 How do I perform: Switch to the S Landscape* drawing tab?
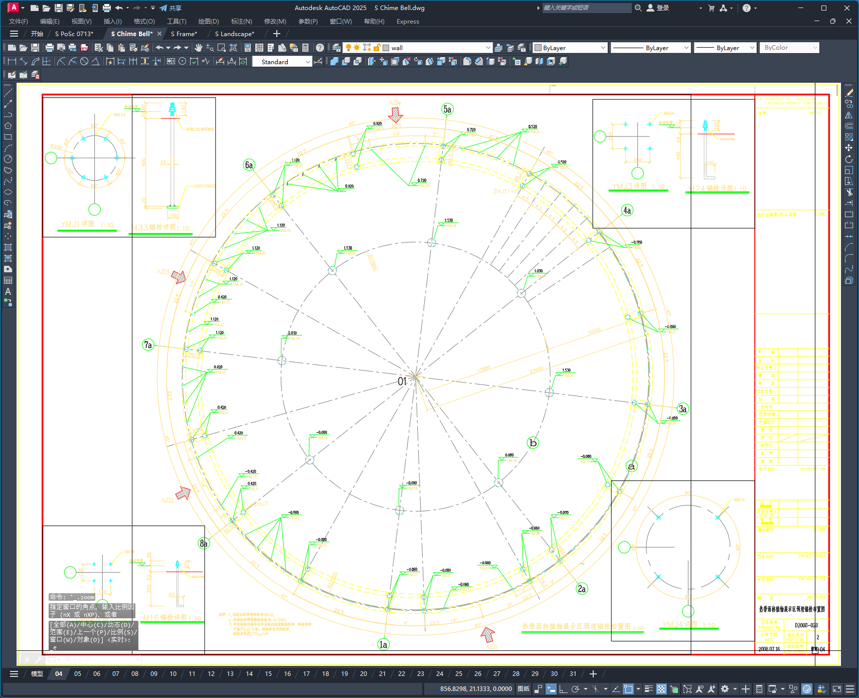234,34
